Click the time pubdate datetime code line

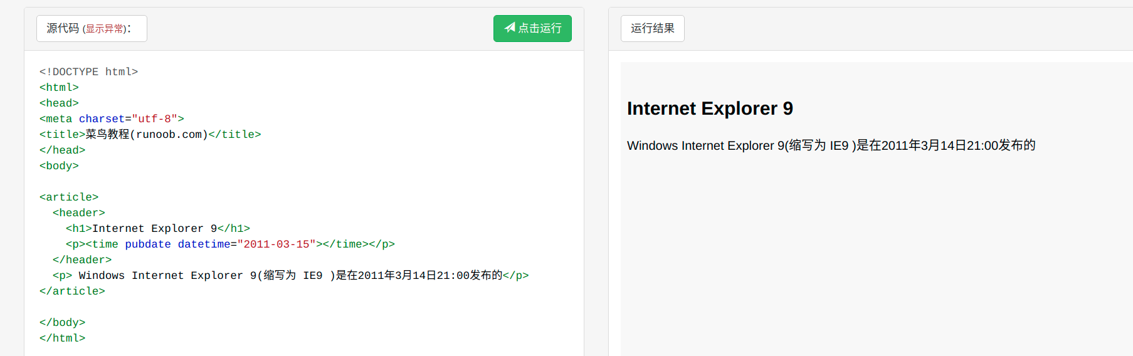[x=230, y=244]
